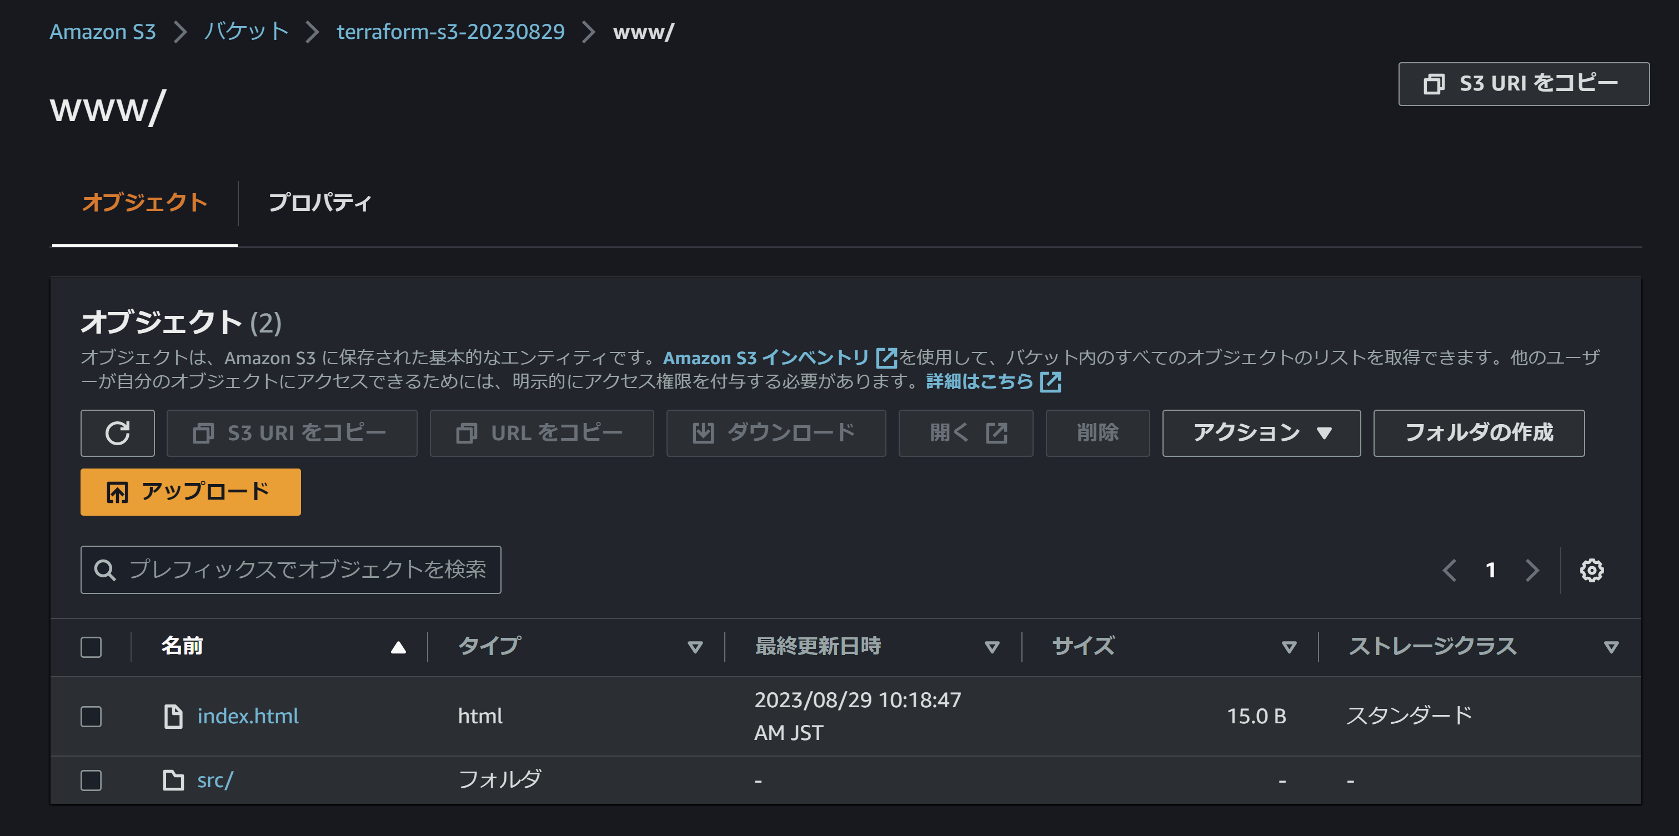The height and width of the screenshot is (836, 1679).
Task: Toggle select-all objects checkbox in header
Action: click(x=91, y=647)
